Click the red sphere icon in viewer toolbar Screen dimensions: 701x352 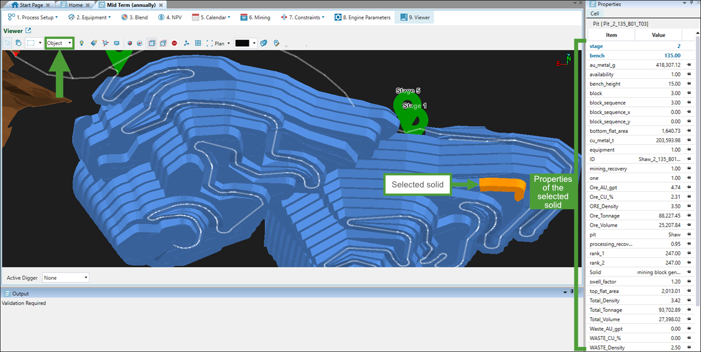(x=130, y=43)
